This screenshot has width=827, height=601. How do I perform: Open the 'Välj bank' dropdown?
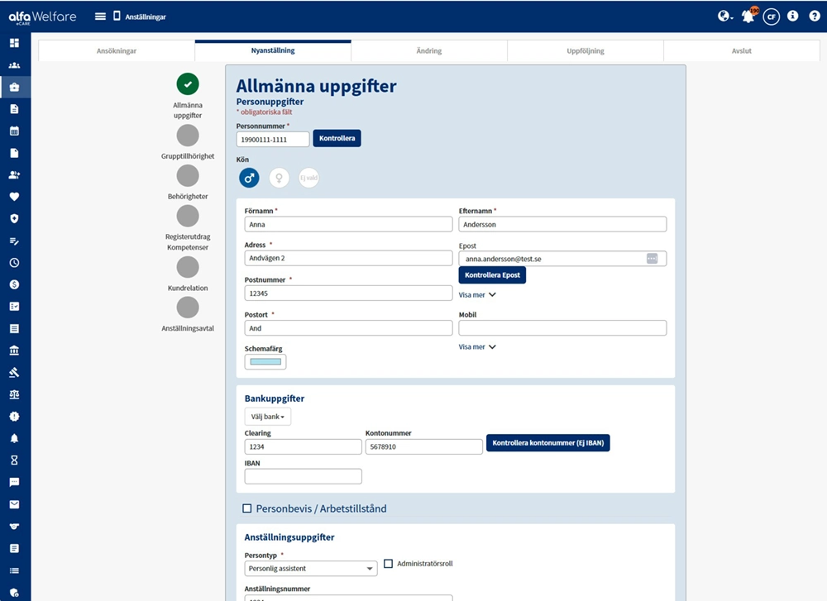267,417
